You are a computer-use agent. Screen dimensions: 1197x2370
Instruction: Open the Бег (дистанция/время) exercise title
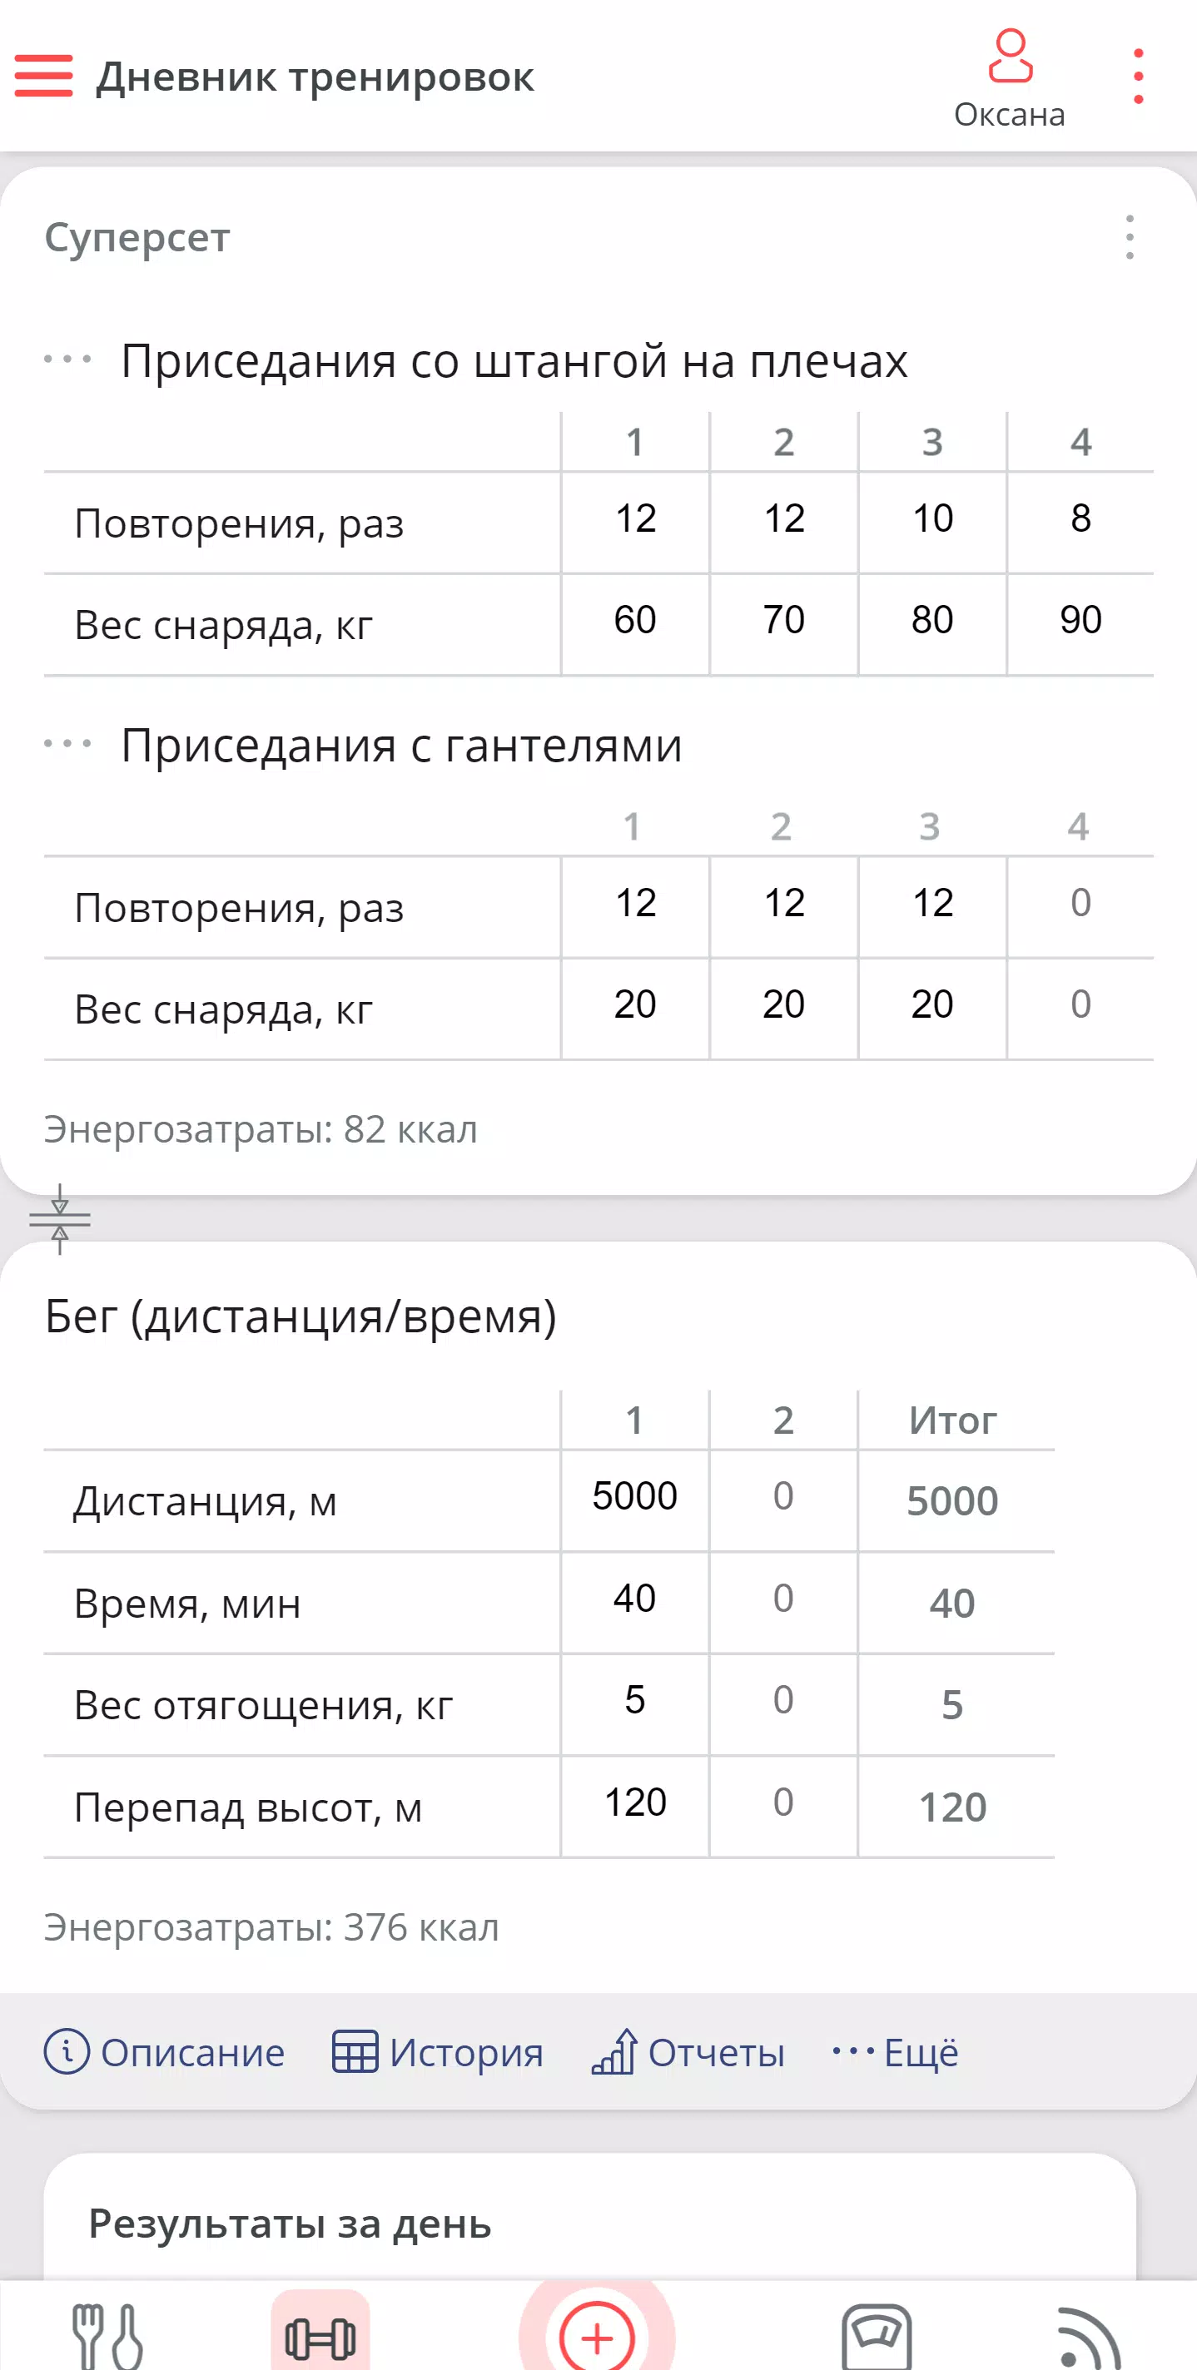(300, 1316)
